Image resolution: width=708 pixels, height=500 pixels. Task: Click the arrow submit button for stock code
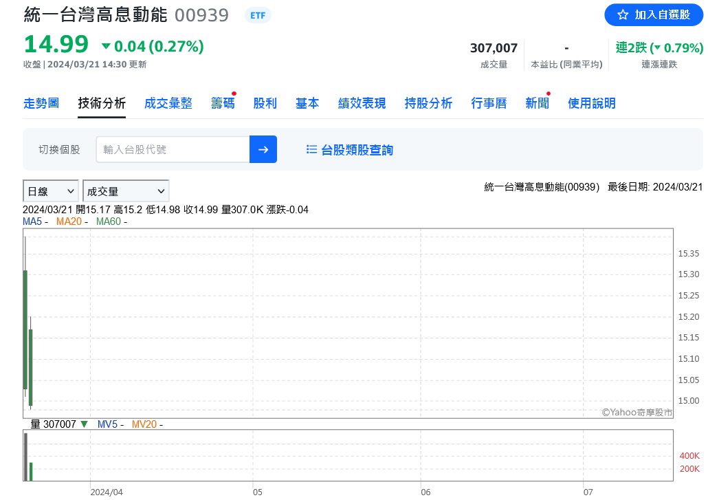tap(263, 149)
